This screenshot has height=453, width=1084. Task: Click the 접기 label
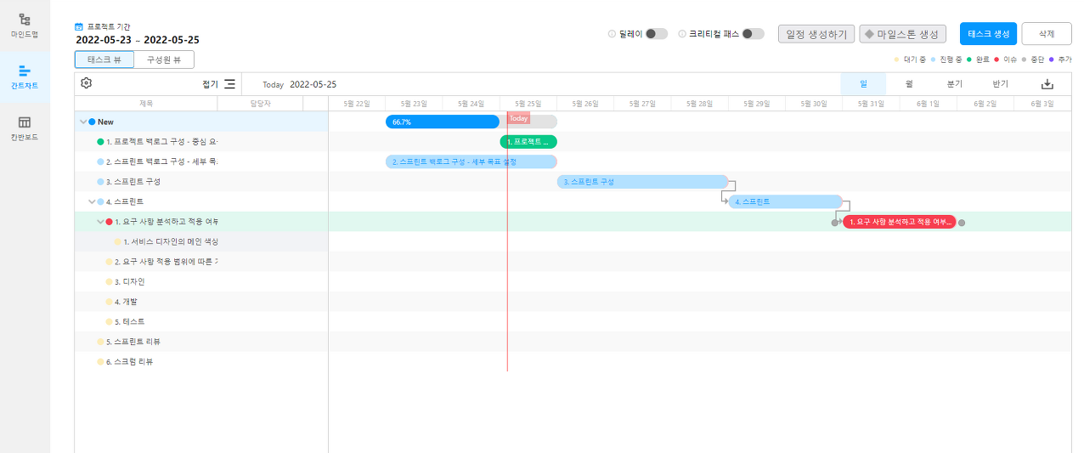tap(210, 84)
